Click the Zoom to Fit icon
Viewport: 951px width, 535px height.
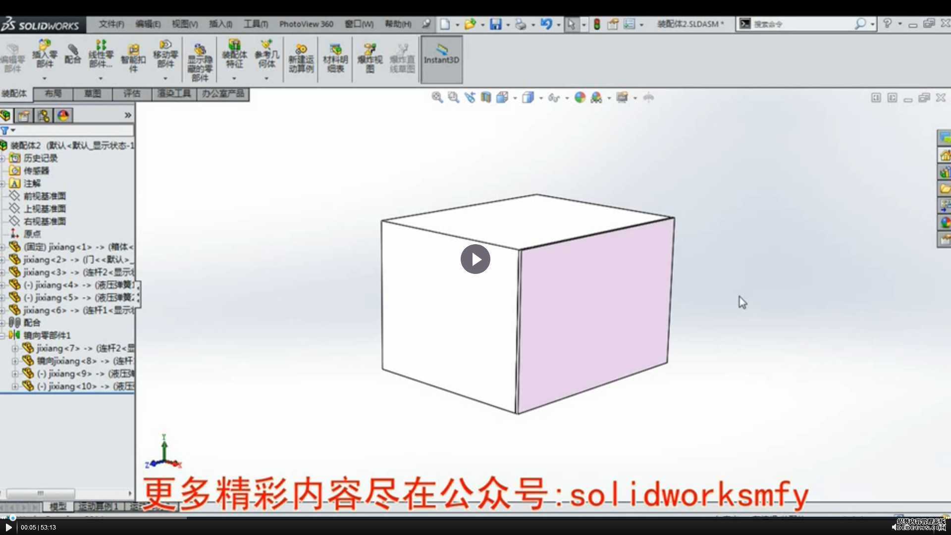(437, 98)
